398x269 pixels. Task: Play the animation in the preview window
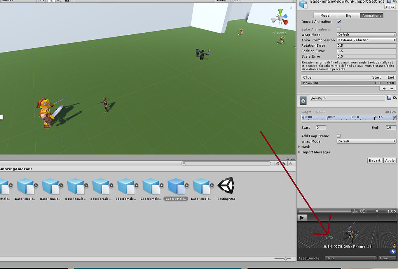point(302,217)
